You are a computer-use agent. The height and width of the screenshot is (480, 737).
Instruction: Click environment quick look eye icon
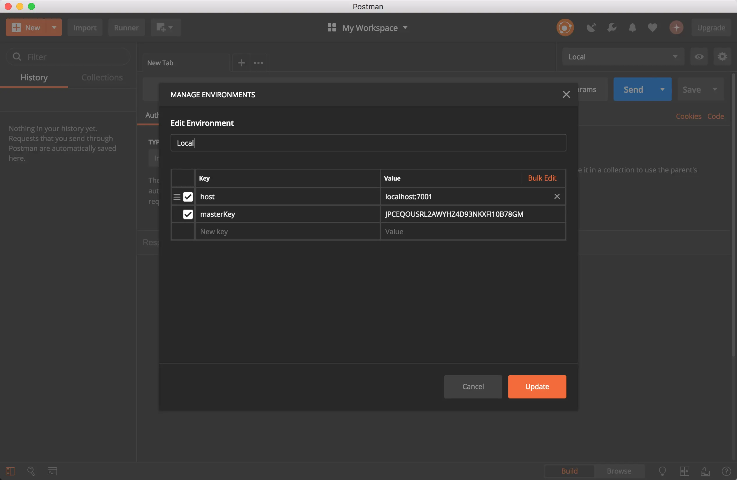pyautogui.click(x=699, y=57)
